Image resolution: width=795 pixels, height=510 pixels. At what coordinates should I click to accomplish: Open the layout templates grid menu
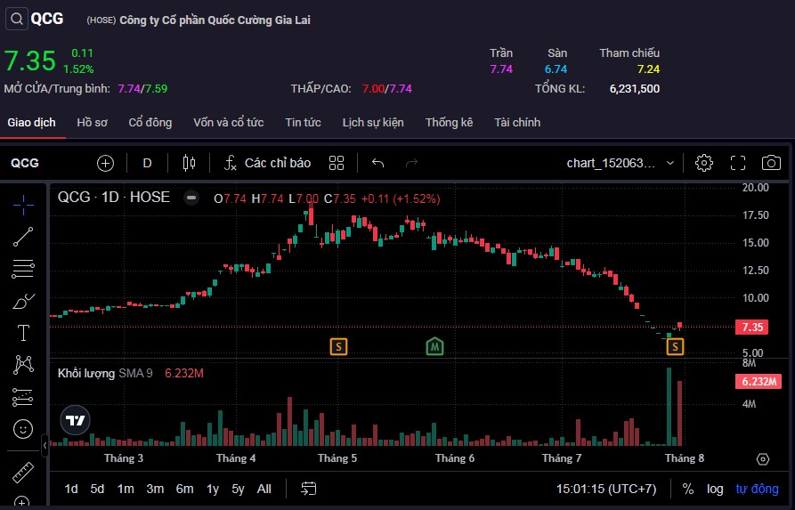click(336, 163)
